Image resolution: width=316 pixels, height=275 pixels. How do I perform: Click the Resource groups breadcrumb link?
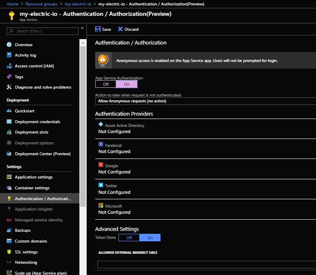pyautogui.click(x=41, y=4)
